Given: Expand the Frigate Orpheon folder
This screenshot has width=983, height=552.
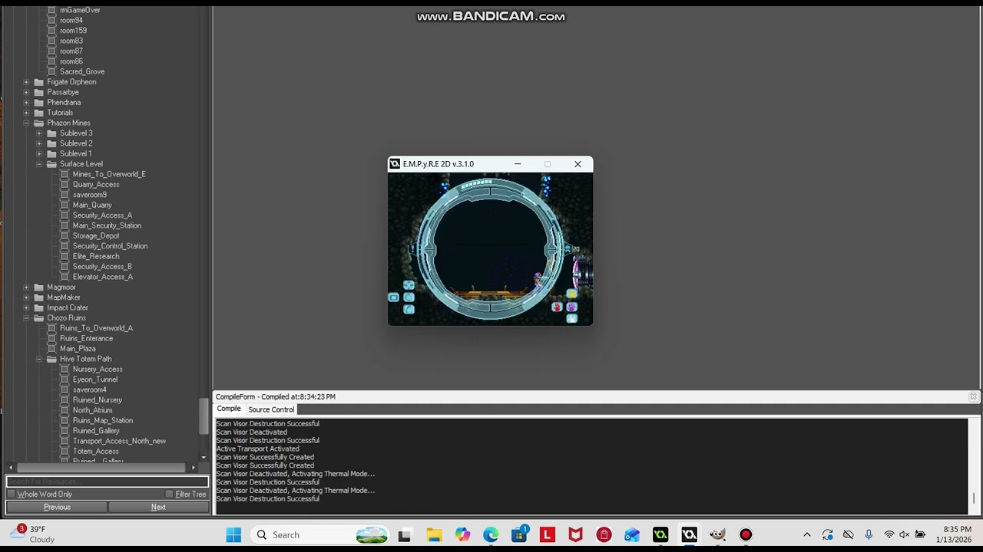Looking at the screenshot, I should [x=26, y=82].
